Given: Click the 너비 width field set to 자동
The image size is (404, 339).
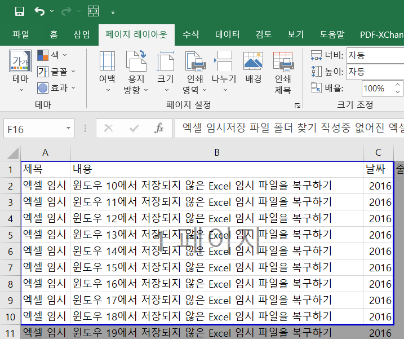Looking at the screenshot, I should [x=375, y=55].
